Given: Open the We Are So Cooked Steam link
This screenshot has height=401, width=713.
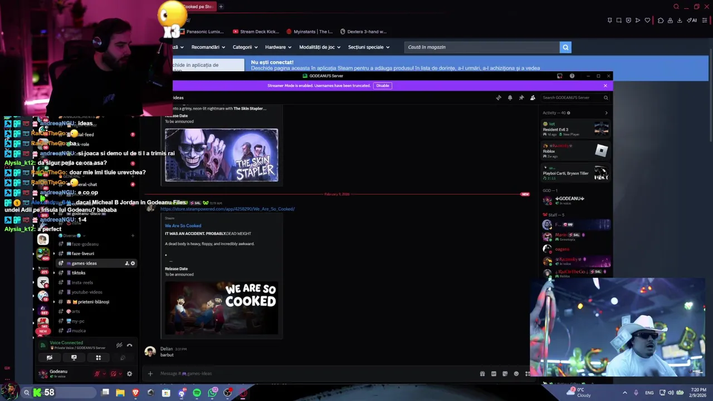Looking at the screenshot, I should [x=227, y=209].
